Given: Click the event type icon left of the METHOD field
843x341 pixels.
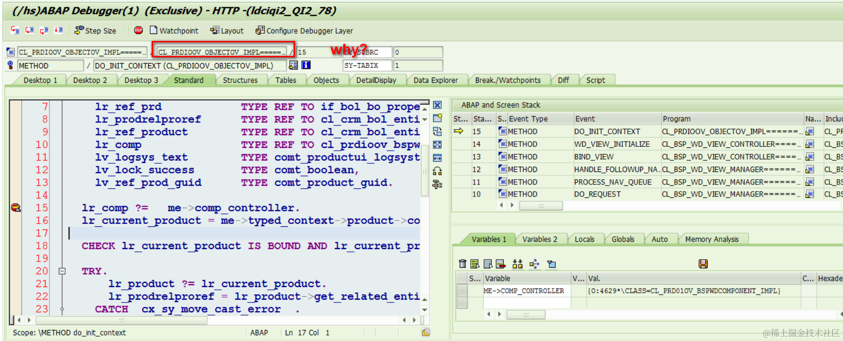Looking at the screenshot, I should (x=11, y=65).
